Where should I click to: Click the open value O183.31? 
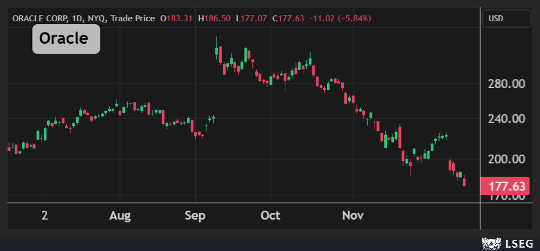177,18
